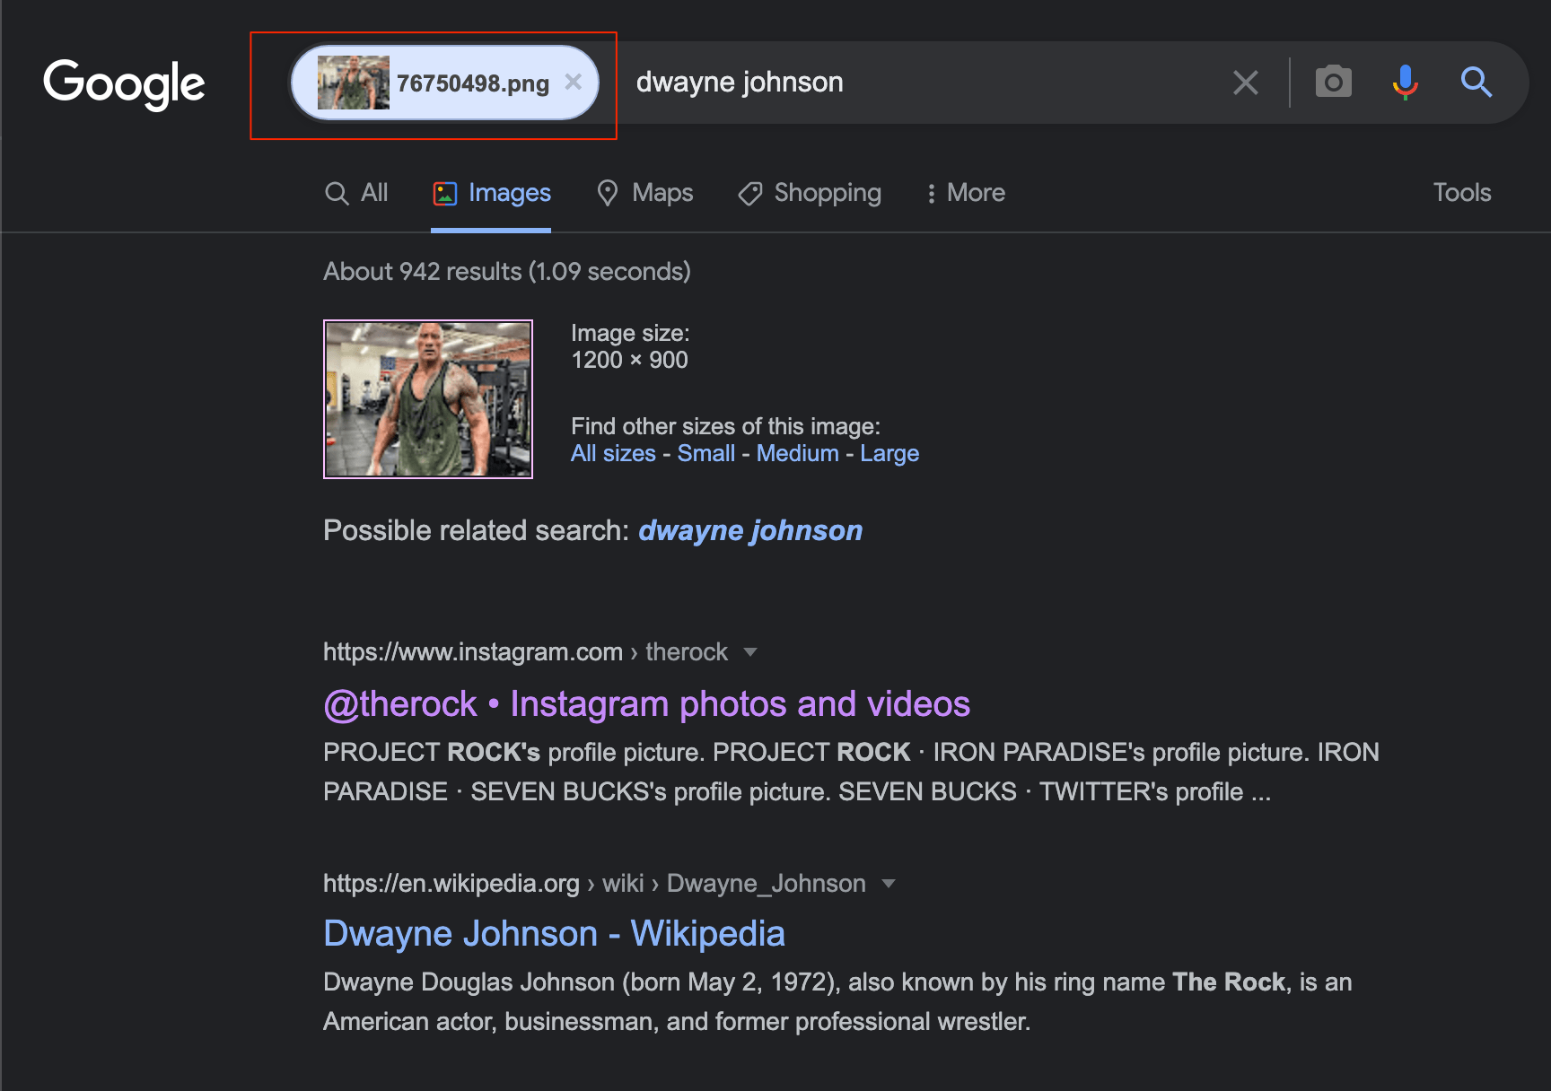The height and width of the screenshot is (1091, 1551).
Task: Click the instagram.com › therock URL text
Action: (525, 652)
